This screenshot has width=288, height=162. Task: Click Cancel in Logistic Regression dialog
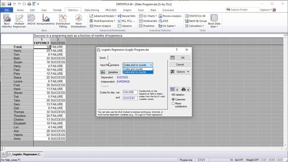tap(180, 64)
